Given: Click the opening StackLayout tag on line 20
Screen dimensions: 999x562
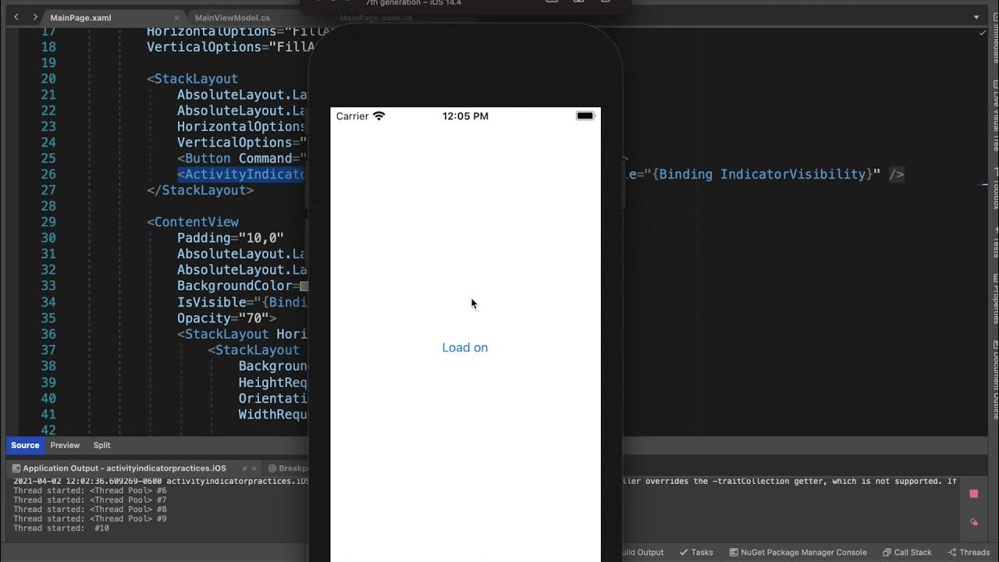Looking at the screenshot, I should point(192,79).
